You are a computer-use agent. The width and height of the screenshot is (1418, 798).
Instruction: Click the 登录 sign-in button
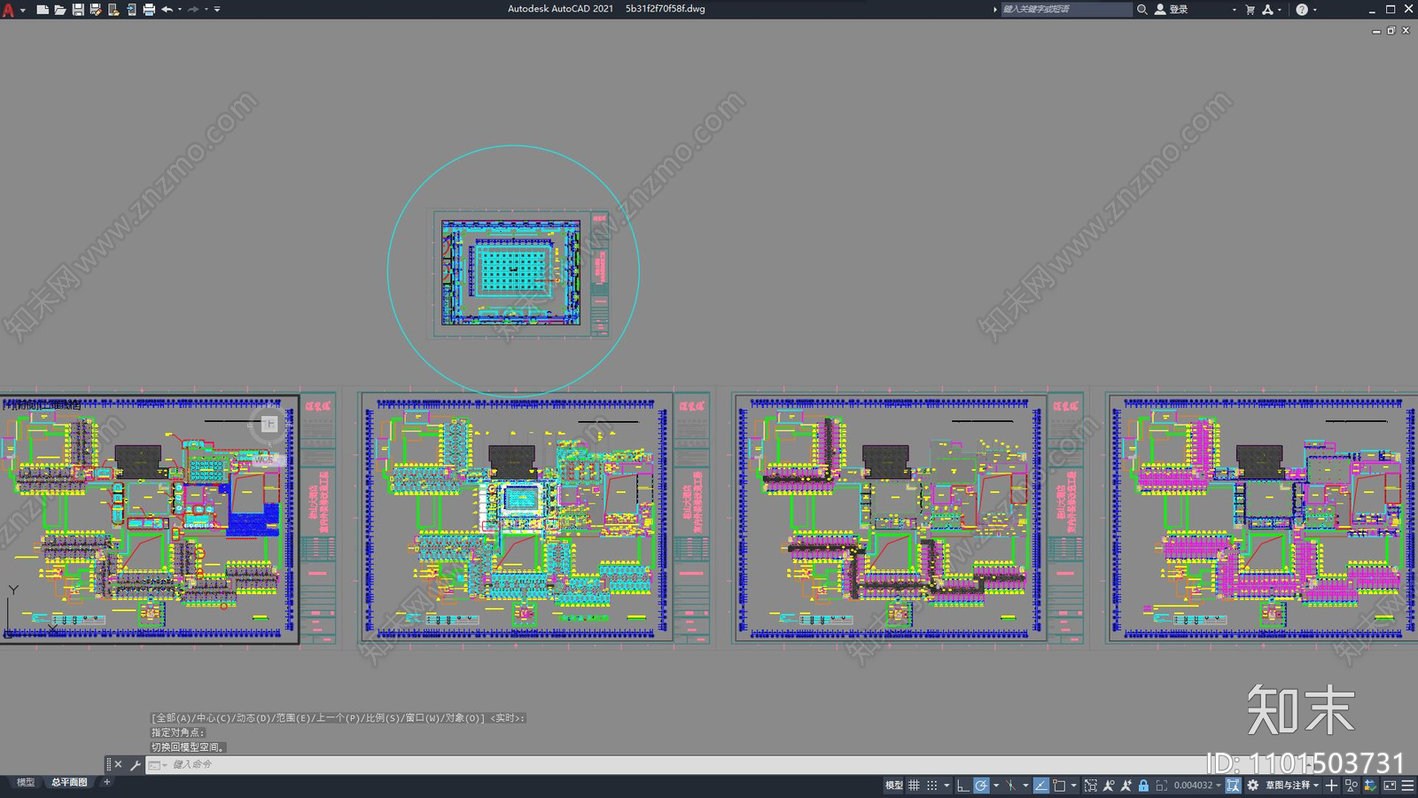(1172, 10)
